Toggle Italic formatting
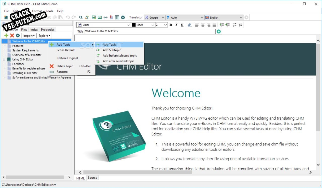This screenshot has width=322, height=188. (176, 25)
